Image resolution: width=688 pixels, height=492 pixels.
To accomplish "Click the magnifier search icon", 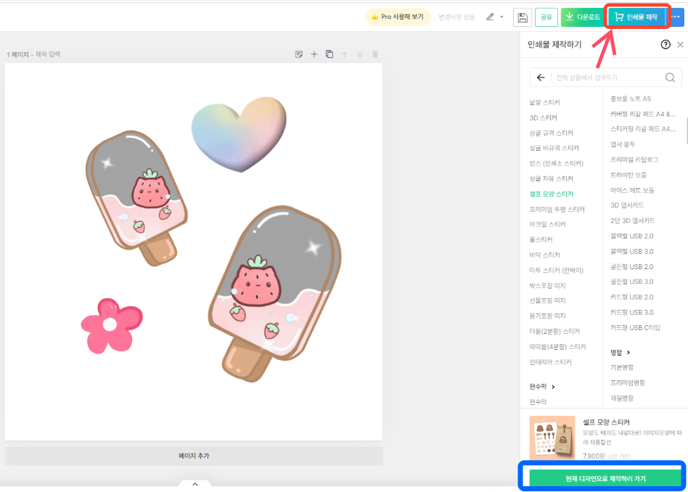I will pyautogui.click(x=670, y=78).
